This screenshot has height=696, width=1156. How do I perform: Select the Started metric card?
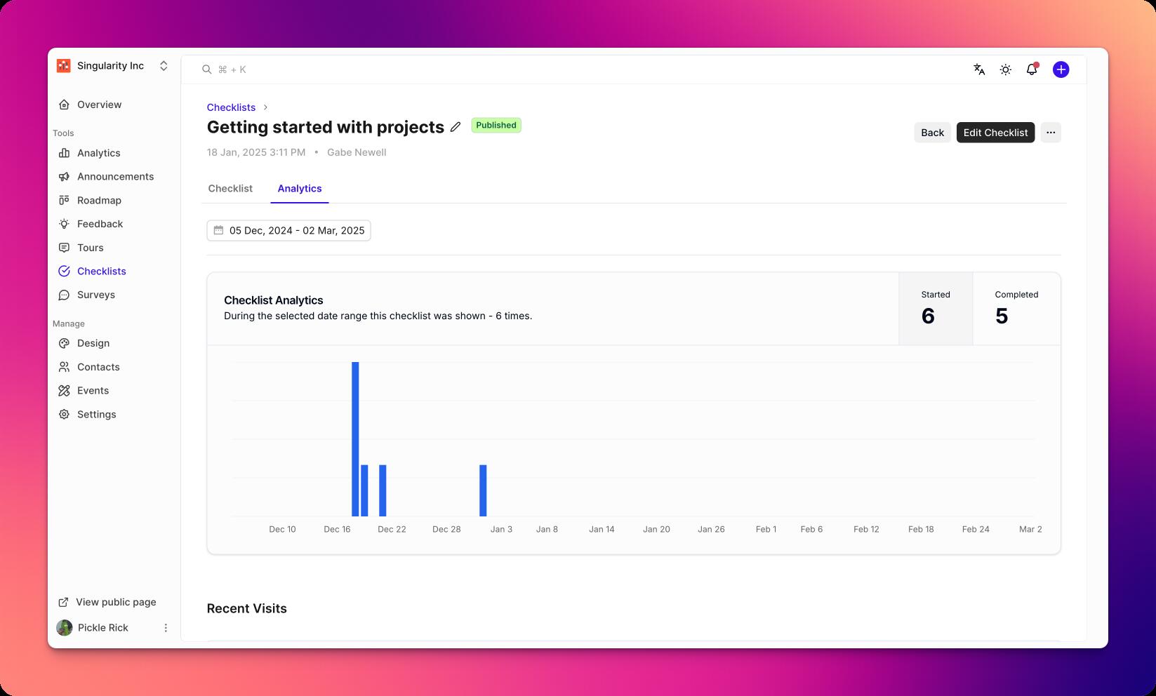[x=935, y=309]
